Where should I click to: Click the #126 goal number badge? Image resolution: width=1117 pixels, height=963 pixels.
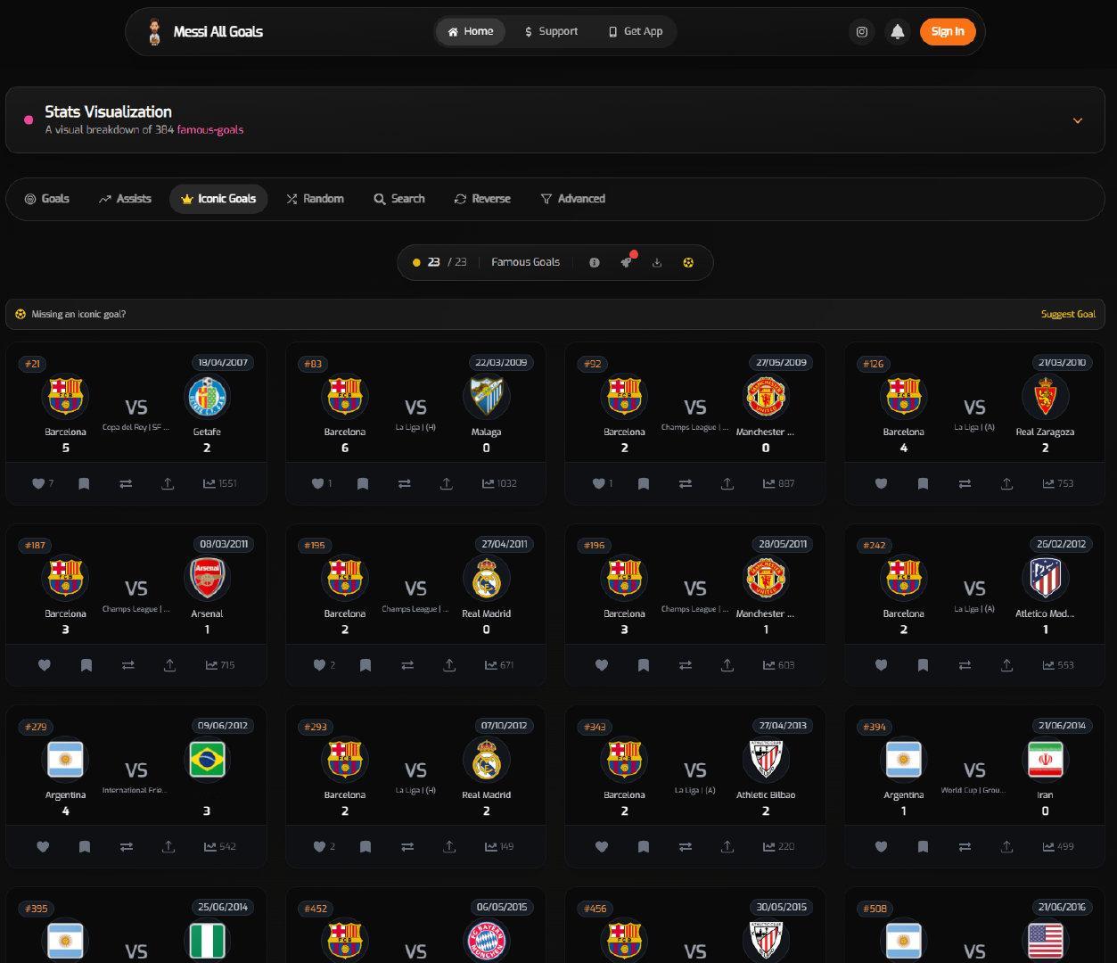(874, 364)
